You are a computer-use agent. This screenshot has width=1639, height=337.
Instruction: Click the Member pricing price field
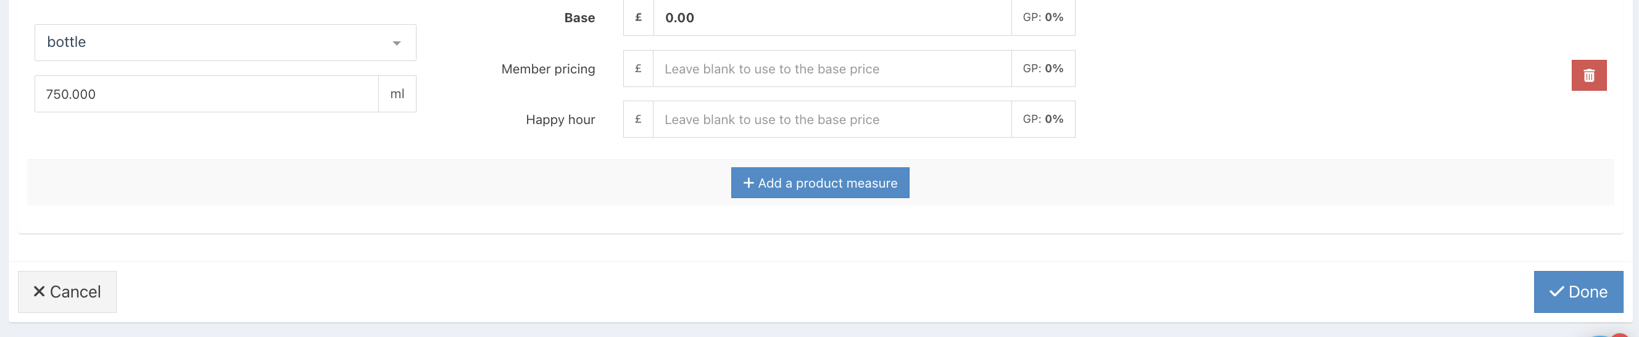coord(832,69)
